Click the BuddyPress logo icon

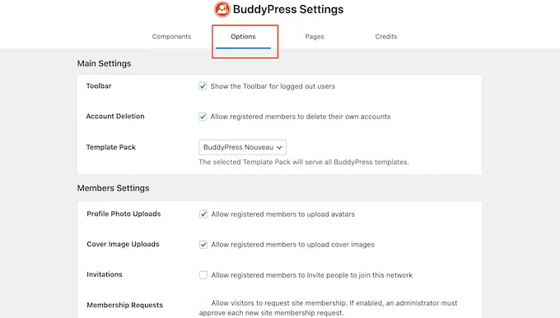tap(222, 9)
